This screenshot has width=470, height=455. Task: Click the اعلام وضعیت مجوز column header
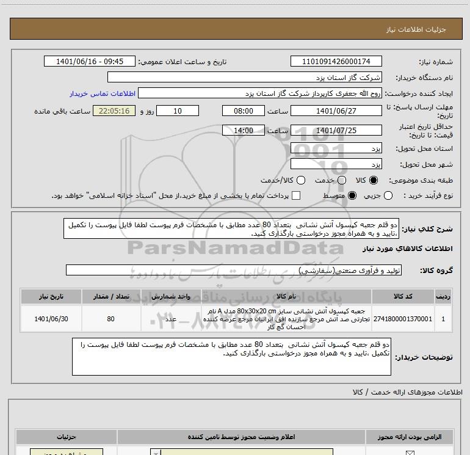241,437
